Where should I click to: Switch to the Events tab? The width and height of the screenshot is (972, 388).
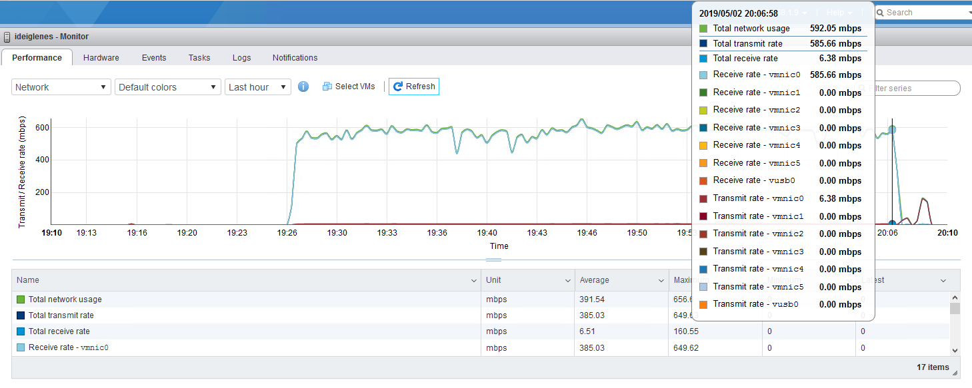coord(154,58)
